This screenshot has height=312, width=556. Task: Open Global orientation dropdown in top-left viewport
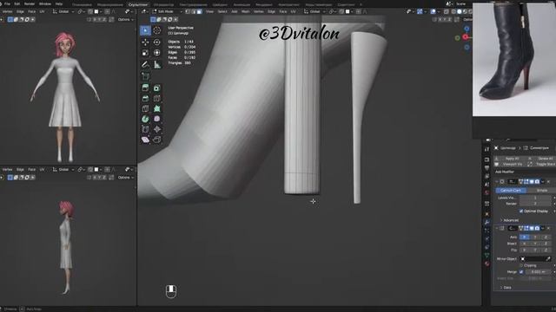(x=63, y=11)
